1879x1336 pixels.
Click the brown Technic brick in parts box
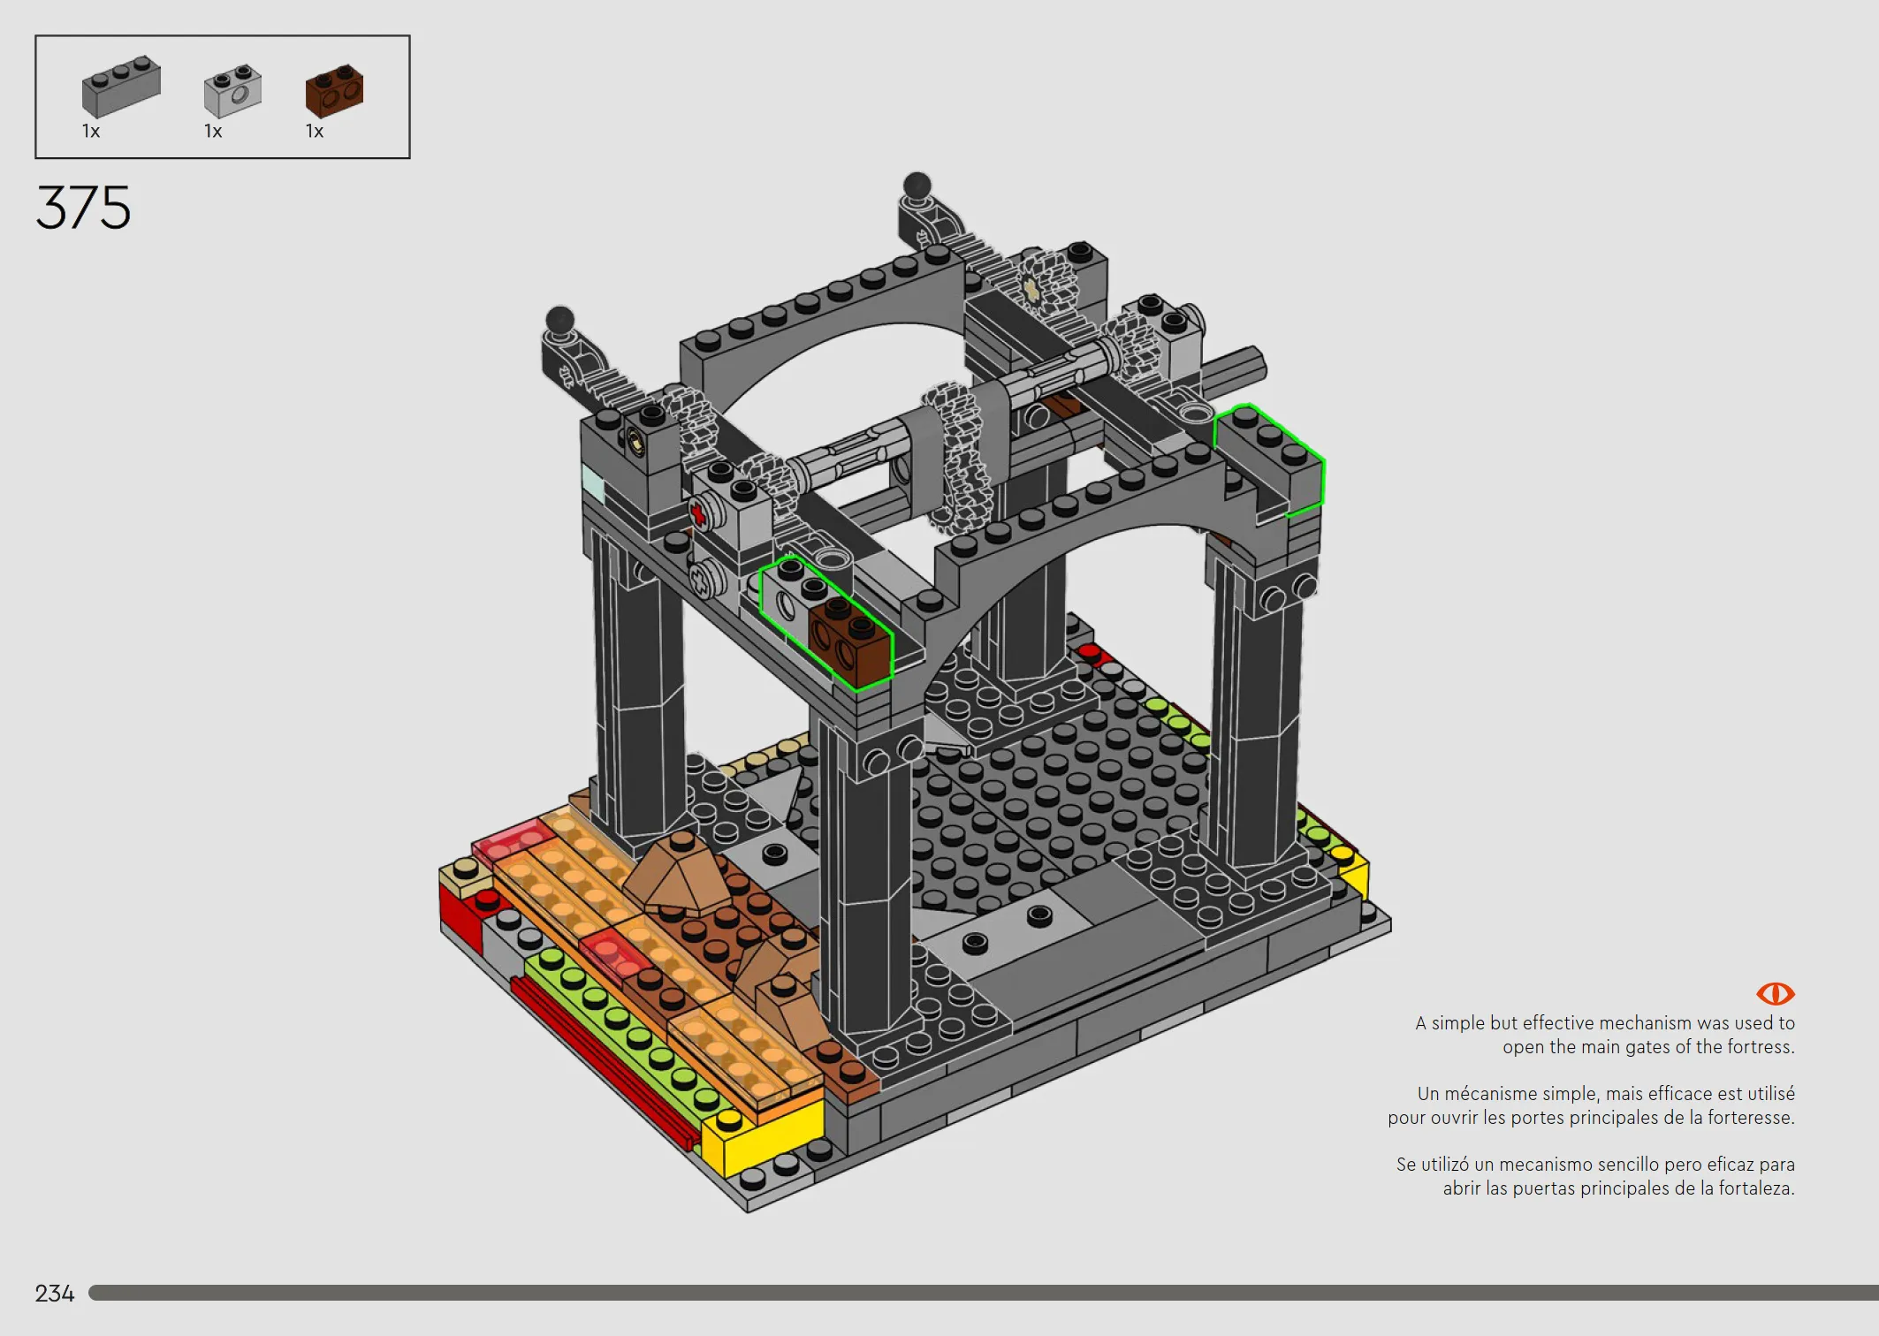click(334, 90)
